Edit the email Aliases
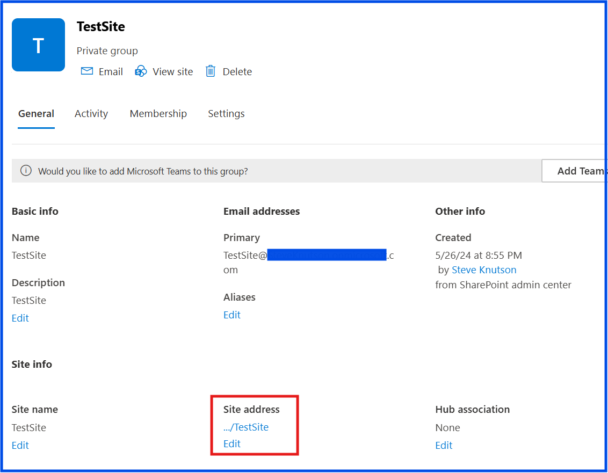Viewport: 608px width, 473px height. pyautogui.click(x=232, y=315)
